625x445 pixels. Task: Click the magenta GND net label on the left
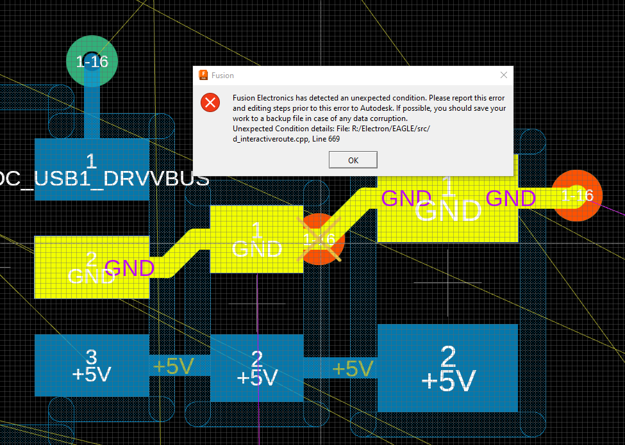pos(128,268)
